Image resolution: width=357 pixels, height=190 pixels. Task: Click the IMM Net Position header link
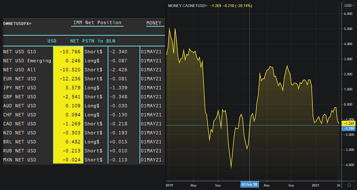(97, 23)
